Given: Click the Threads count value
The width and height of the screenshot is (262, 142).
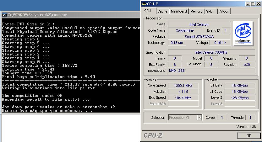Looking at the screenshot, I should point(250,118).
